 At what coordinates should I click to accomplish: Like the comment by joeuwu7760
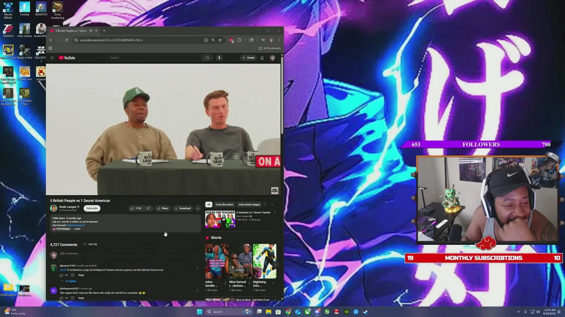click(61, 275)
